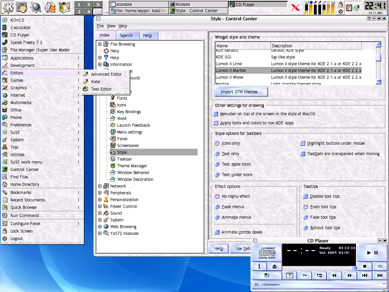Open the CD database dialog button
Viewport: 389px width, 292px height.
pos(289,275)
